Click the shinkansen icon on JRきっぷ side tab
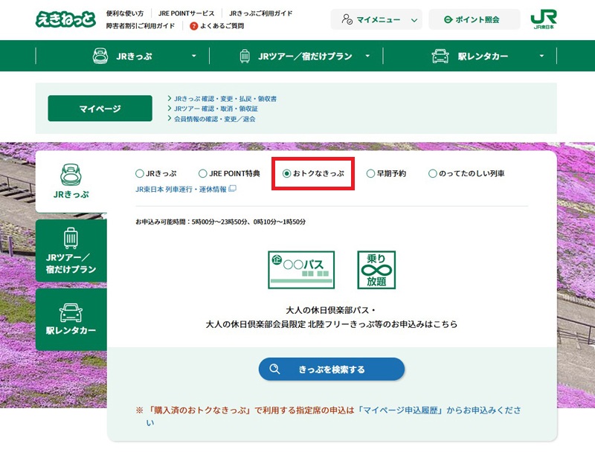The width and height of the screenshot is (595, 461). [71, 175]
